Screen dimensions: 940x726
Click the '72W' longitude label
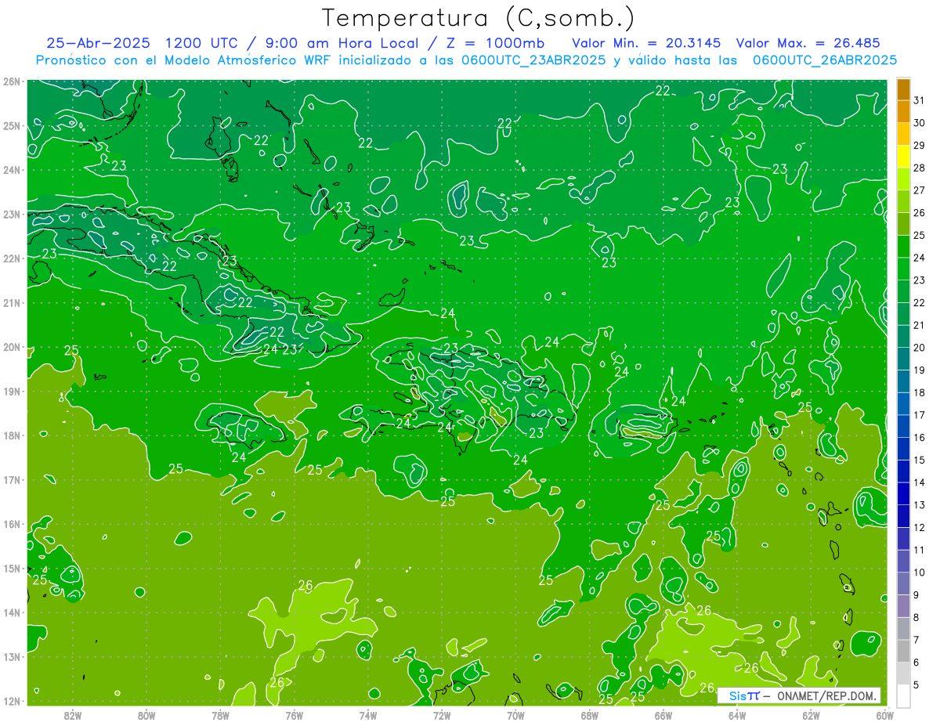coord(442,715)
